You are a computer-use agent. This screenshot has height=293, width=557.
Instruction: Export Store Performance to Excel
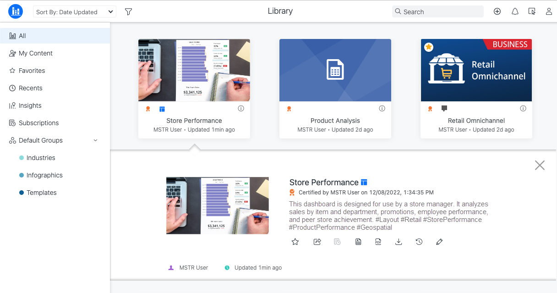pyautogui.click(x=358, y=242)
